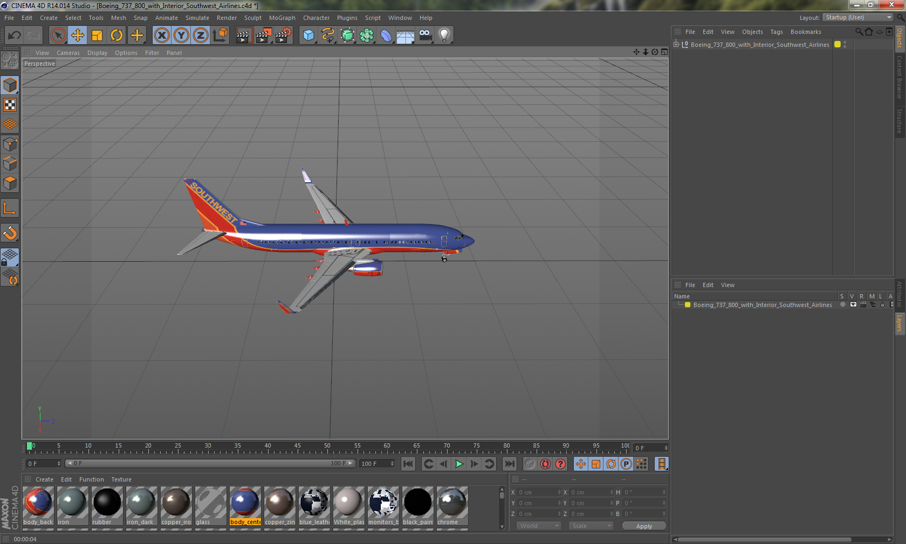Activate the Rotate tool
This screenshot has width=906, height=544.
coord(116,36)
